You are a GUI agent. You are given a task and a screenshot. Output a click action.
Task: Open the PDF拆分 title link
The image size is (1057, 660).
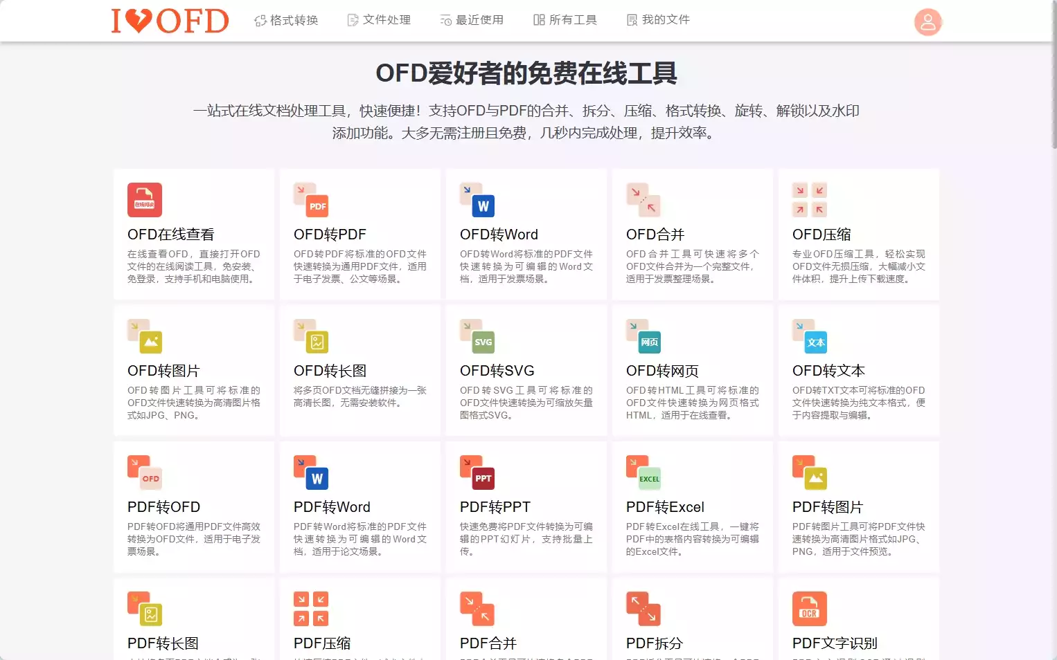tap(655, 643)
